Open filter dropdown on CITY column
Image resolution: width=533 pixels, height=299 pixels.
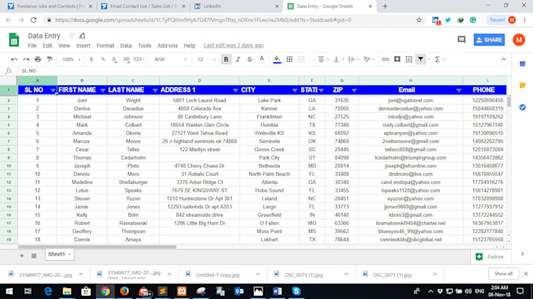295,90
